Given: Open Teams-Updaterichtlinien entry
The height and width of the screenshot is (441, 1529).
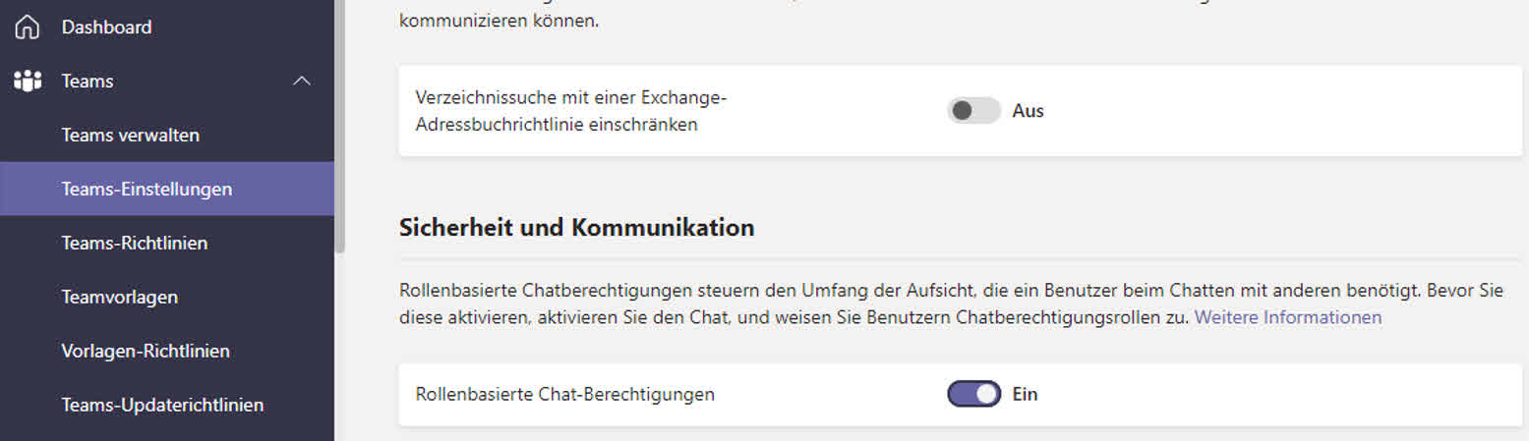Looking at the screenshot, I should (x=162, y=405).
